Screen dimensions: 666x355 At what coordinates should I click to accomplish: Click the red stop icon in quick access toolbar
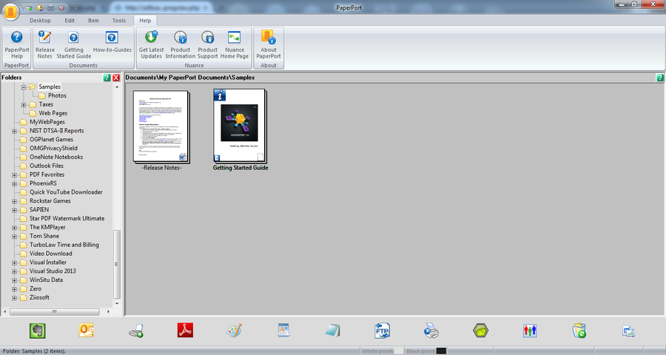(61, 7)
